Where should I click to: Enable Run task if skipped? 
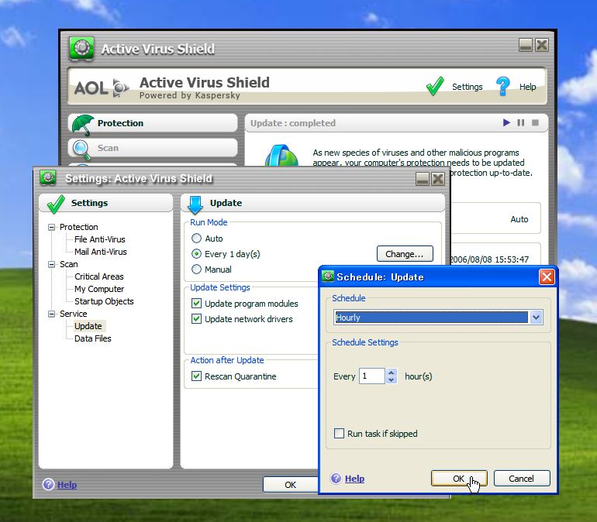click(339, 433)
